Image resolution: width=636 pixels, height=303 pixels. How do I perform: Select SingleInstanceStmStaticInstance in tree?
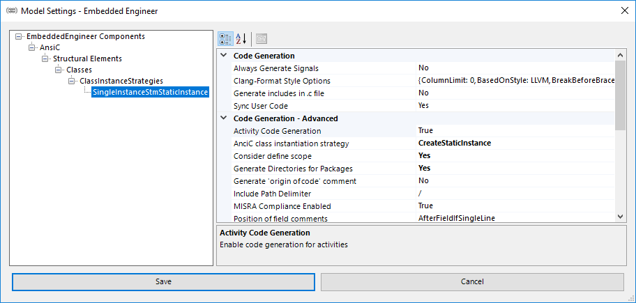click(151, 92)
